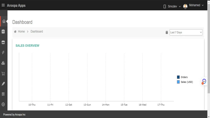This screenshot has height=118, width=210.
Task: Click the vertical page scrollbar
Action: 209,49
